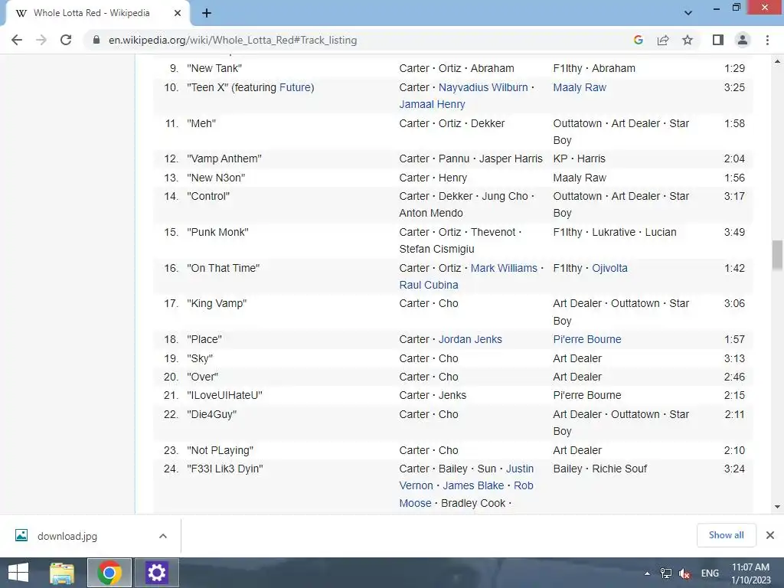Image resolution: width=784 pixels, height=588 pixels.
Task: Click the muted volume tray icon
Action: click(x=684, y=573)
